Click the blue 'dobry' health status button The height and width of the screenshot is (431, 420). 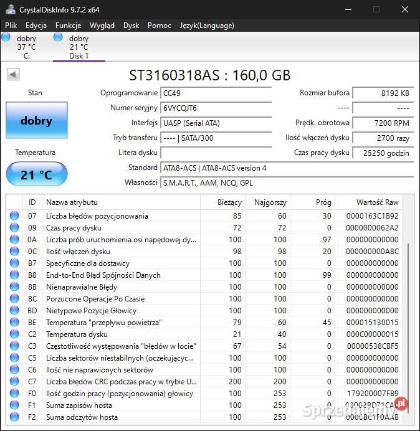(36, 120)
